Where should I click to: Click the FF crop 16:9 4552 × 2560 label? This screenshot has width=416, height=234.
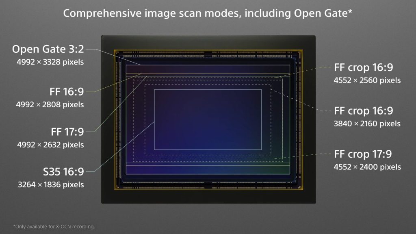pos(363,67)
